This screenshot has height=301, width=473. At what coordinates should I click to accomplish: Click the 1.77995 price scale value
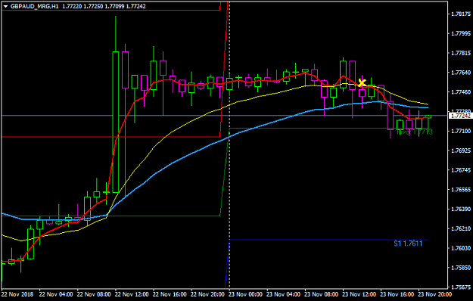click(461, 33)
